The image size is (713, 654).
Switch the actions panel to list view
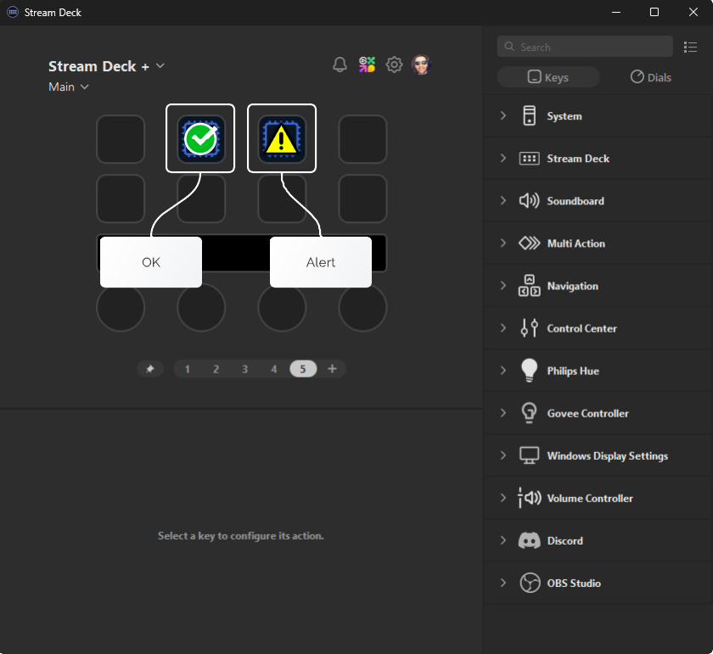[691, 47]
